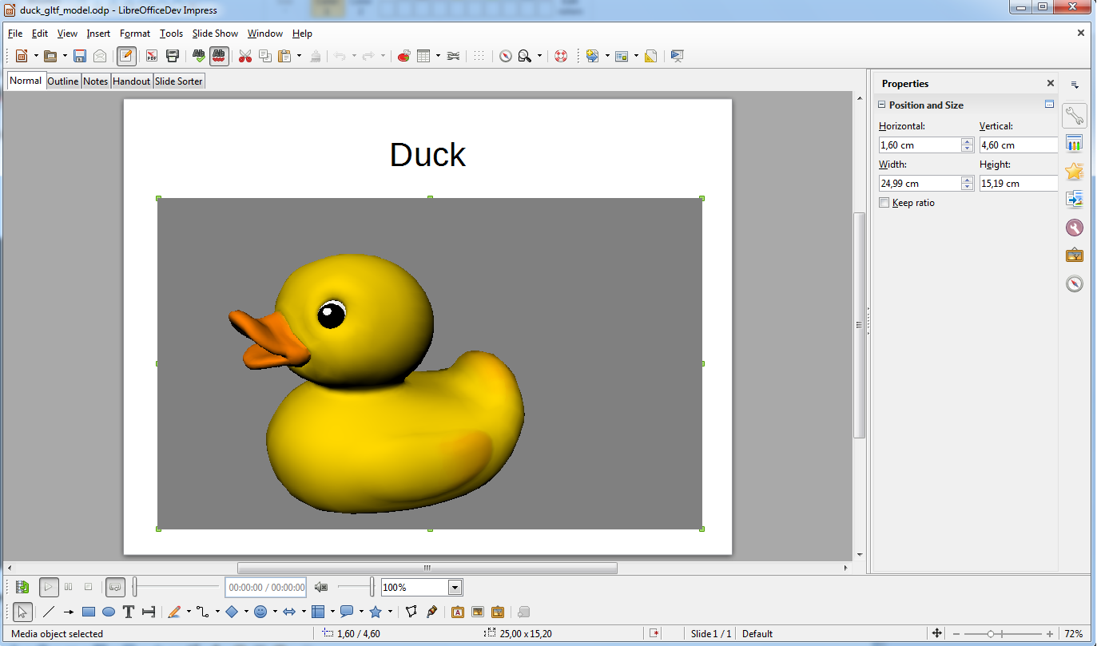Select the Rectangle drawing tool

coord(89,612)
